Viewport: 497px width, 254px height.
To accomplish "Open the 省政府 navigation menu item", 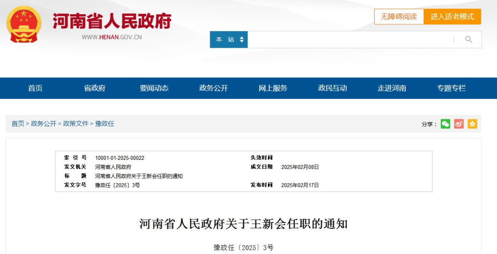I will click(x=94, y=88).
